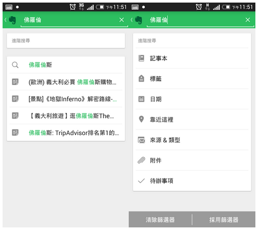Tap the Evernote elephant icon on left screen
Image resolution: width=259 pixels, height=231 pixels.
[x=12, y=20]
